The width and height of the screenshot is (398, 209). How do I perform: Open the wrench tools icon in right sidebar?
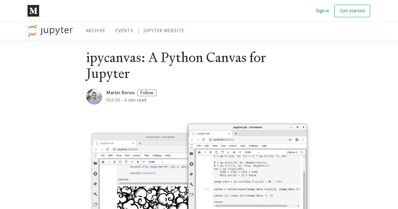coord(191,184)
